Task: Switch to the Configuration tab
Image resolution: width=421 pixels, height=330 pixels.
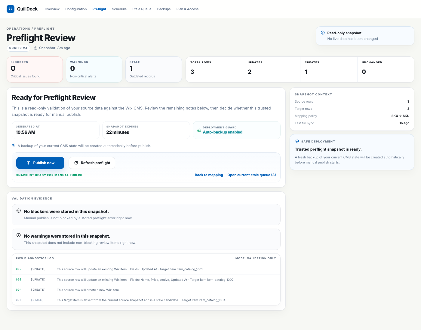Action: 76,9
